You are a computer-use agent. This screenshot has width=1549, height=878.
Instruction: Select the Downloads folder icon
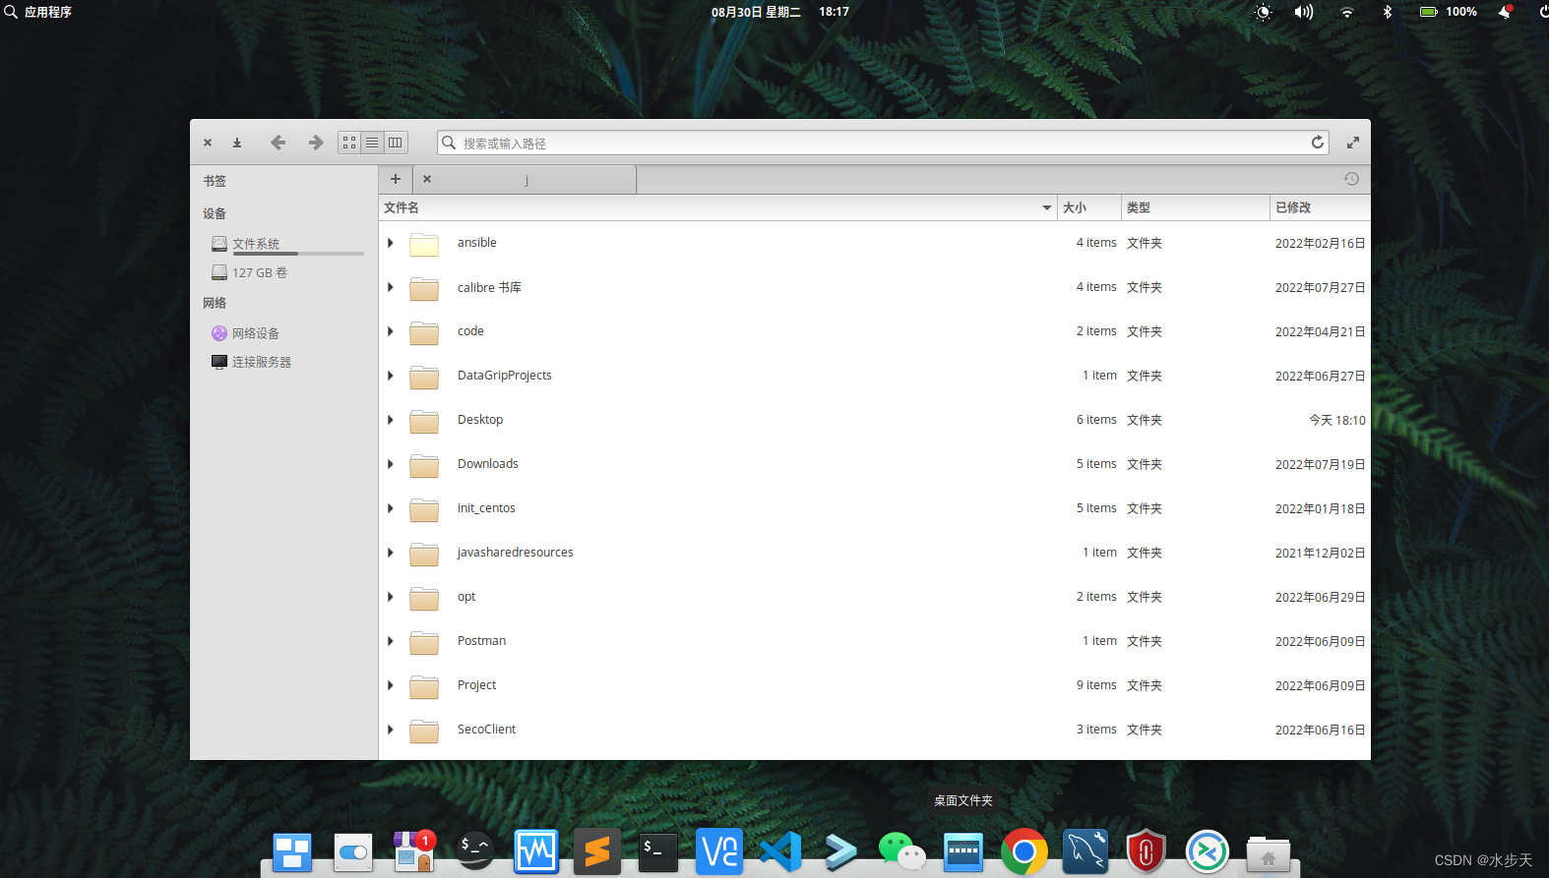click(424, 465)
